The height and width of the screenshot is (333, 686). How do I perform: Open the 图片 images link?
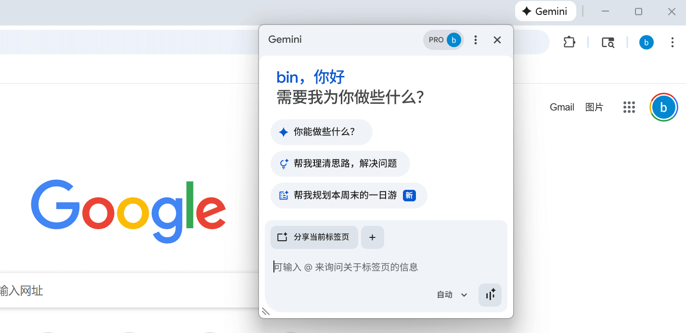[594, 107]
